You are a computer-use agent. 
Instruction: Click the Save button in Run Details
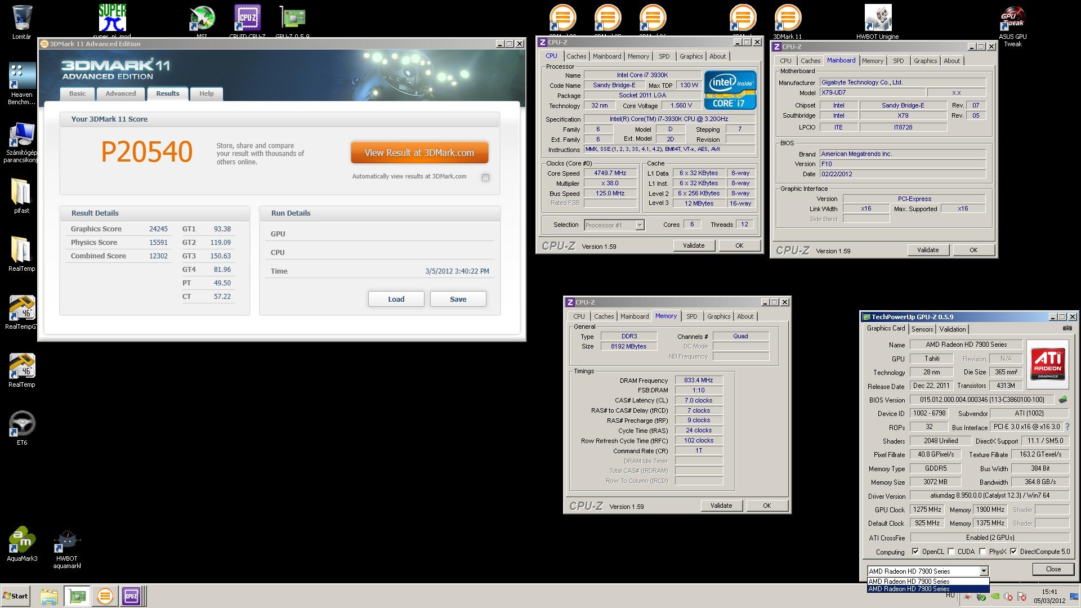pyautogui.click(x=458, y=299)
